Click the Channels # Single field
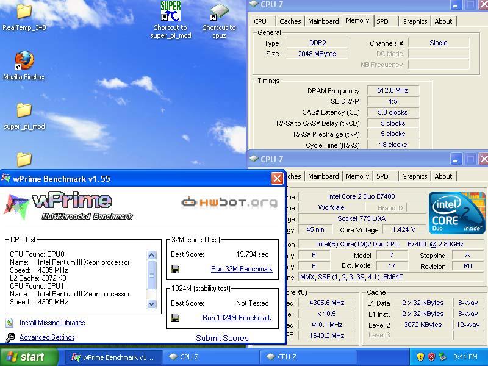The width and height of the screenshot is (488, 366). (439, 43)
